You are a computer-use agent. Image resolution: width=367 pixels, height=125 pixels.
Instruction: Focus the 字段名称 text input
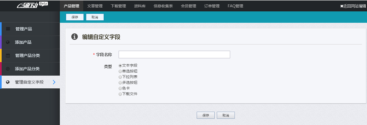tap(174, 55)
